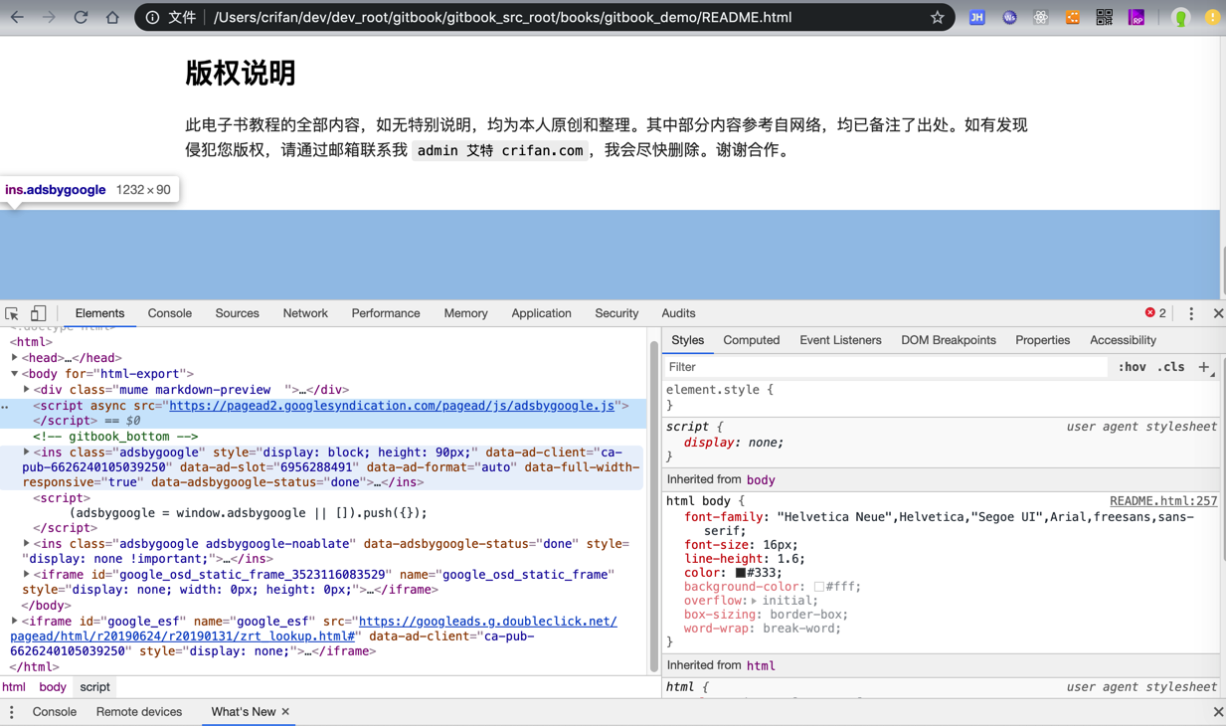
Task: Click the file info icon in address bar
Action: coord(152,17)
